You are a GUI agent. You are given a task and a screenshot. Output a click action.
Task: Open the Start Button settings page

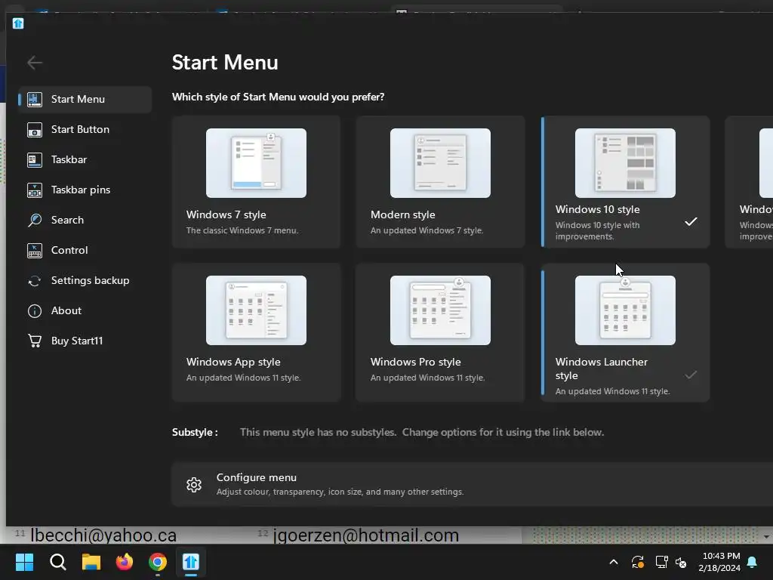pos(85,130)
